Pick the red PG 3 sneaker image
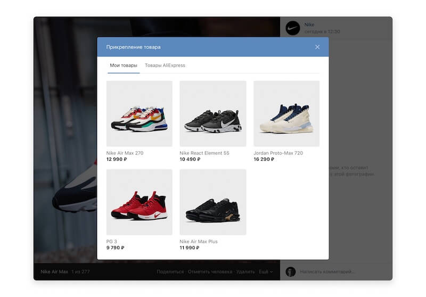Screen dimensions: 426x297 coord(140,202)
